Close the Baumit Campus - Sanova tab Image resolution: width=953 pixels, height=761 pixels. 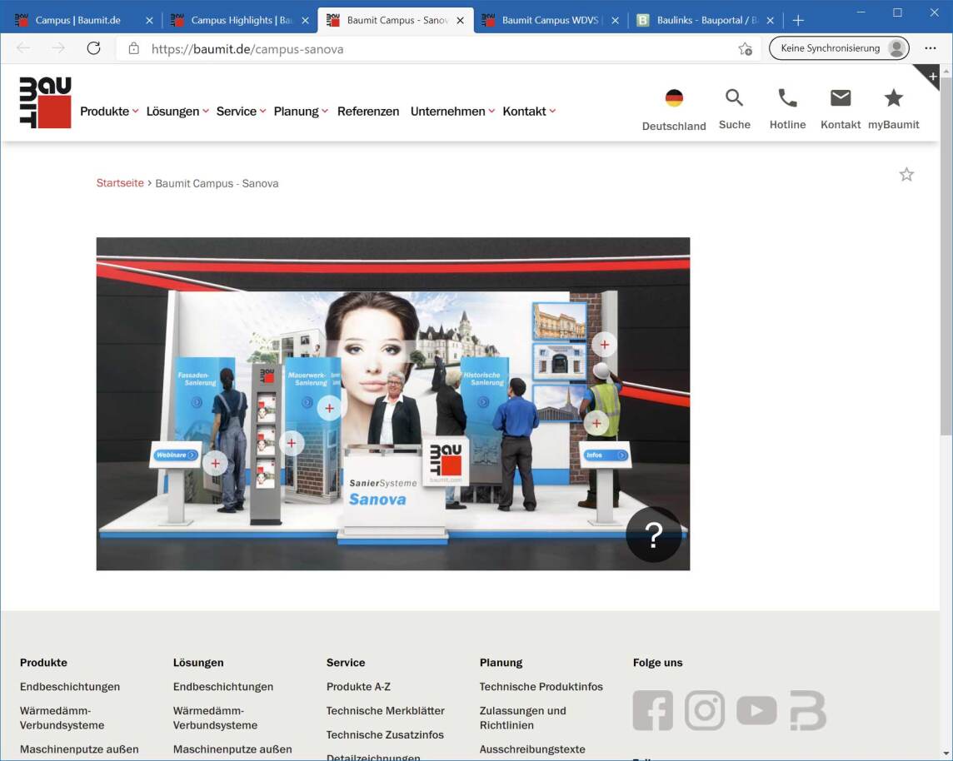click(460, 20)
